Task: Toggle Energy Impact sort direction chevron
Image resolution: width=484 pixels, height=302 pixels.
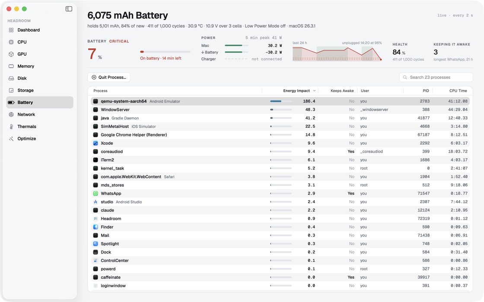Action: 314,91
